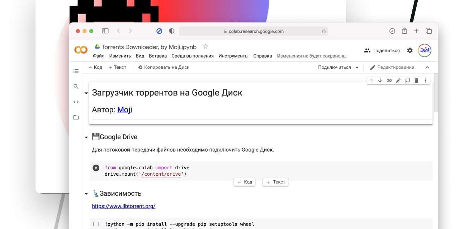
Task: Click Изменения не будут сохранены link
Action: tap(312, 56)
